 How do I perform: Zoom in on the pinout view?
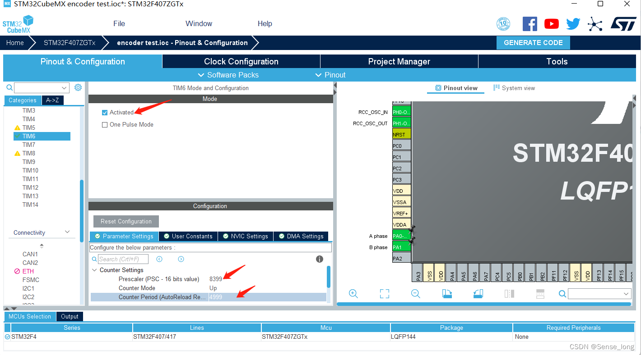pyautogui.click(x=353, y=294)
